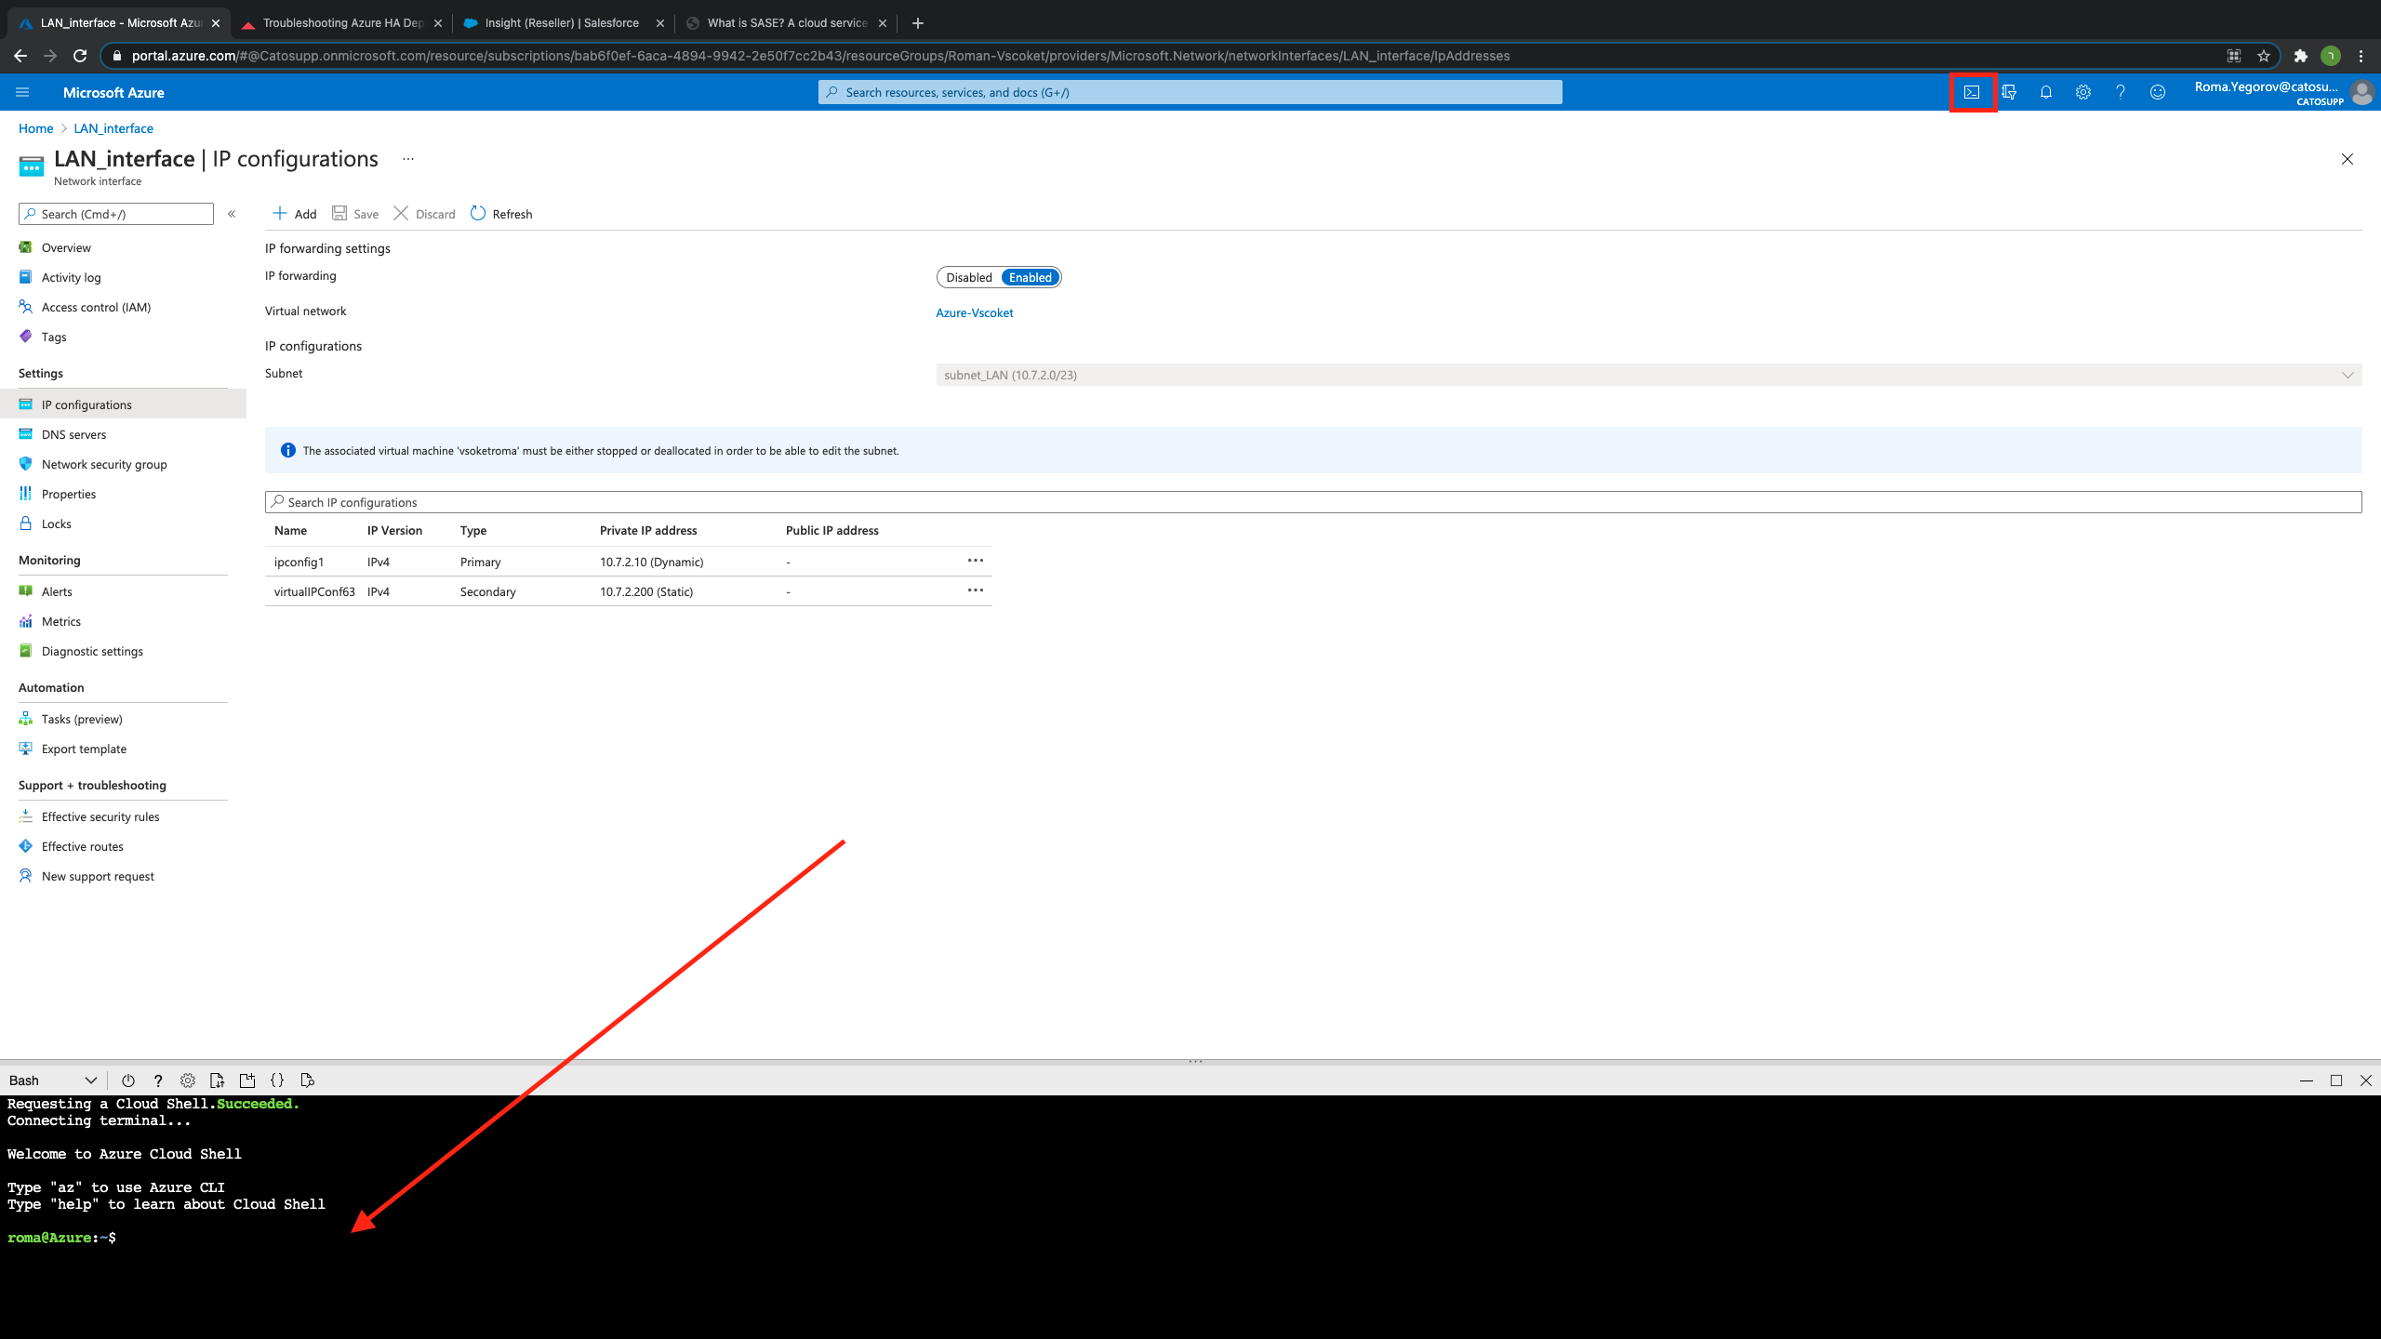The image size is (2381, 1339).
Task: Click Cloud Shell upload/download files icon
Action: tap(218, 1080)
